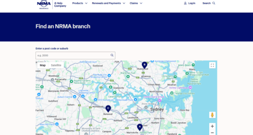The image size is (253, 135).
Task: Click the Top Ryde City Shopping Centre pin
Action: [109, 76]
